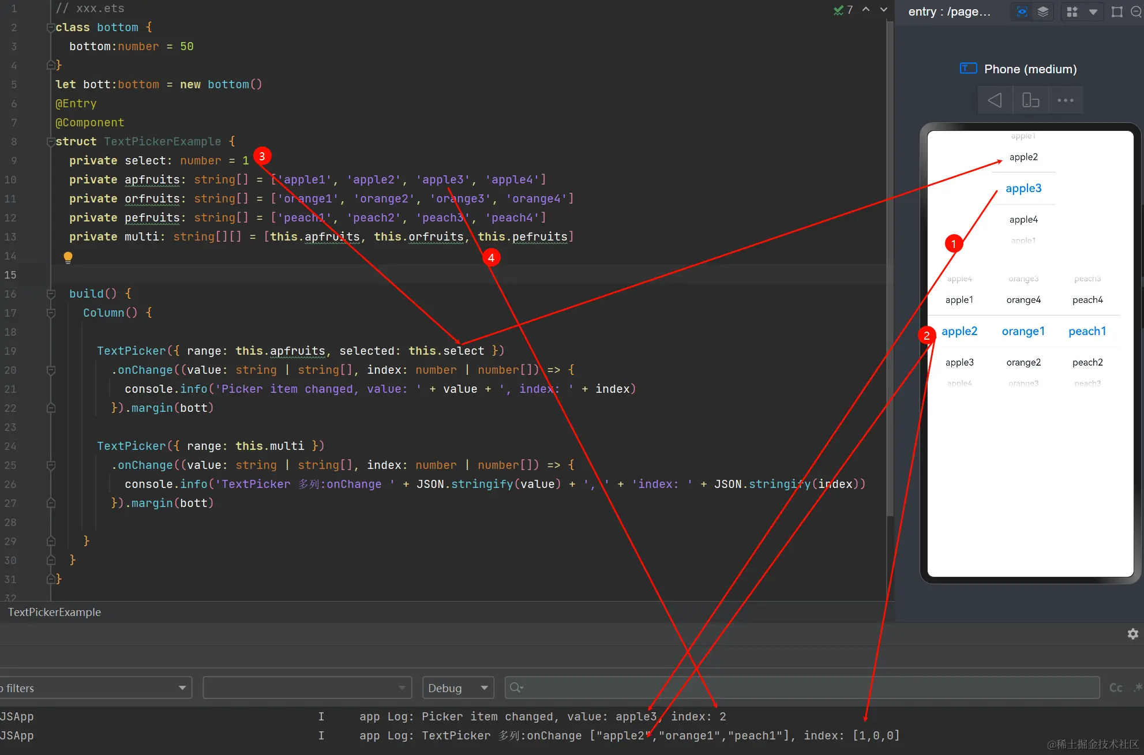
Task: Click the yellow light bulb intention icon
Action: (68, 257)
